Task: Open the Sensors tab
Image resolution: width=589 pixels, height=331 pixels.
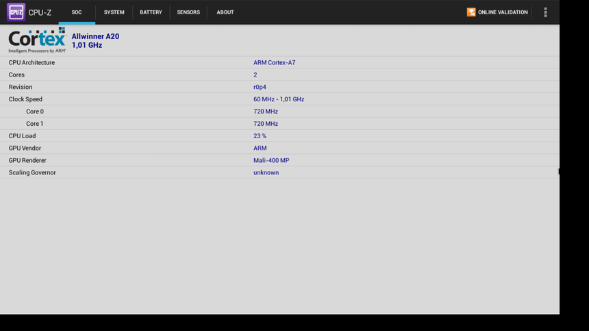Action: (x=188, y=12)
